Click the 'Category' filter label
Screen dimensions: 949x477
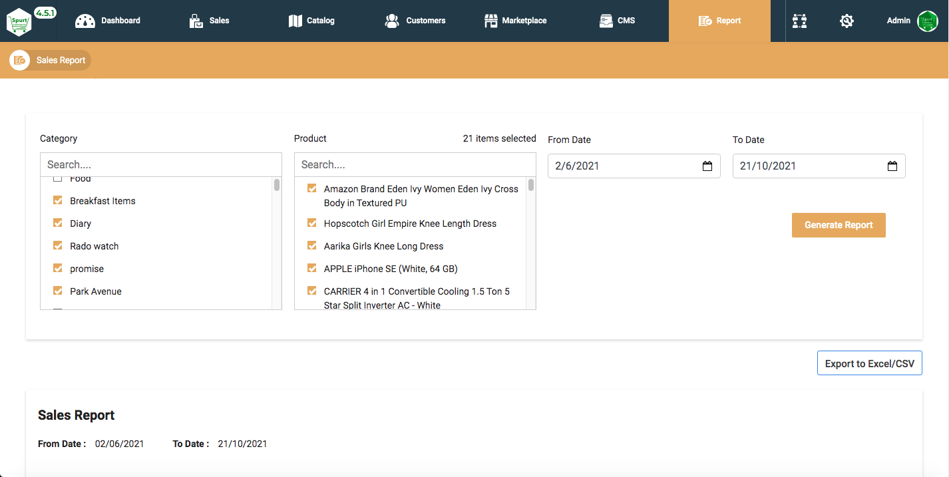59,138
